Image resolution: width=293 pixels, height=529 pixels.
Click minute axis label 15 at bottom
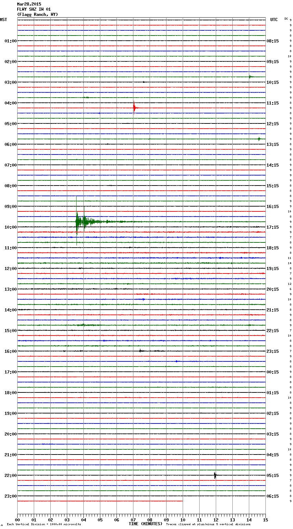point(265,520)
